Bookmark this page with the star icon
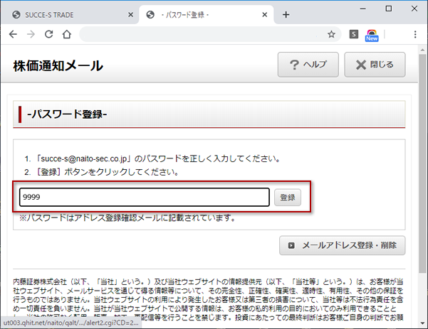The width and height of the screenshot is (428, 329). pyautogui.click(x=331, y=34)
